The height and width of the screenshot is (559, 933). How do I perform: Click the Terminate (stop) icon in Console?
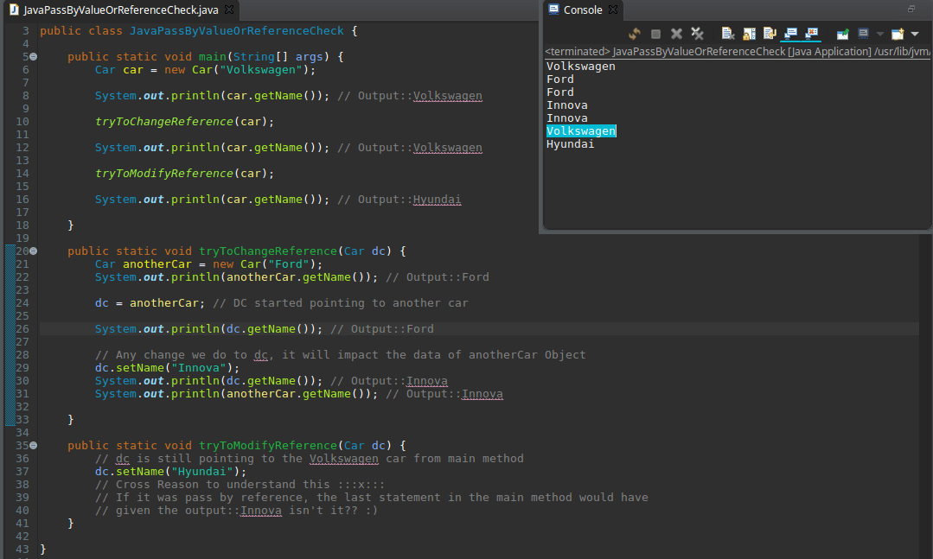click(x=655, y=34)
